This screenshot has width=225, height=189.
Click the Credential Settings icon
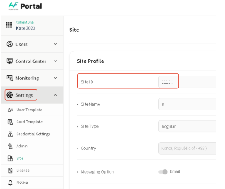coord(10,134)
